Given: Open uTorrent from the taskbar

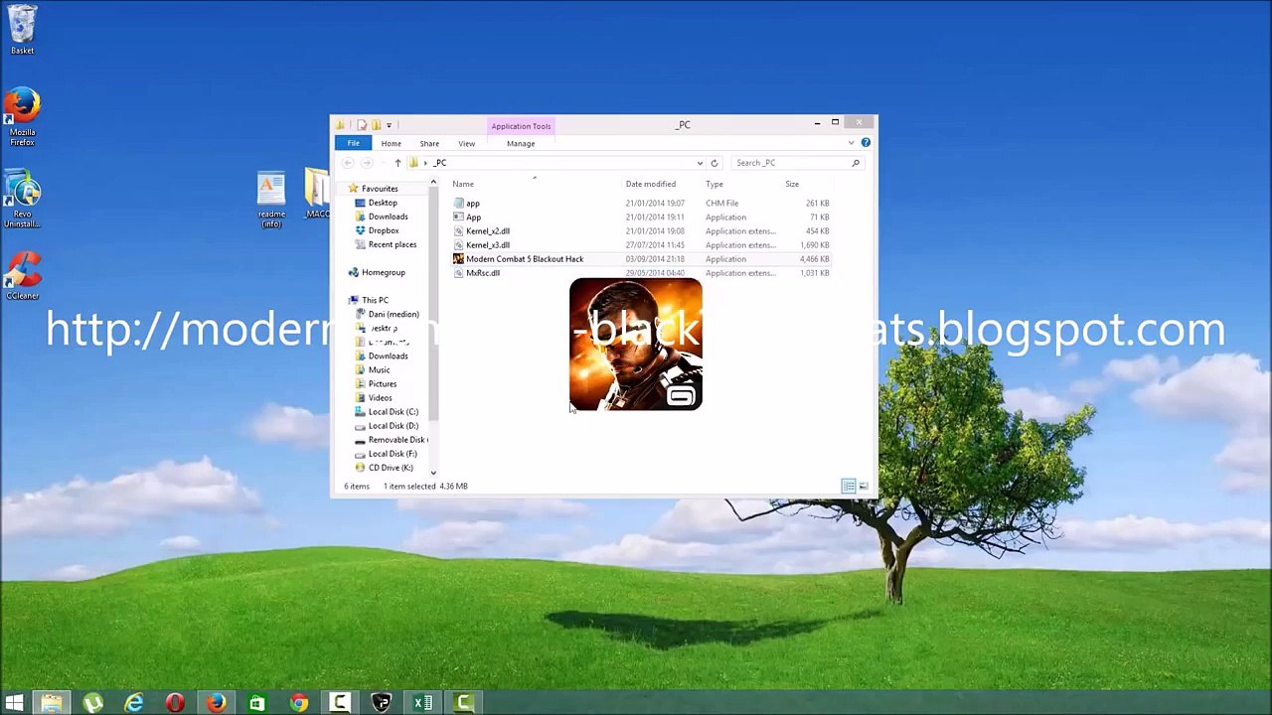Looking at the screenshot, I should pos(93,703).
